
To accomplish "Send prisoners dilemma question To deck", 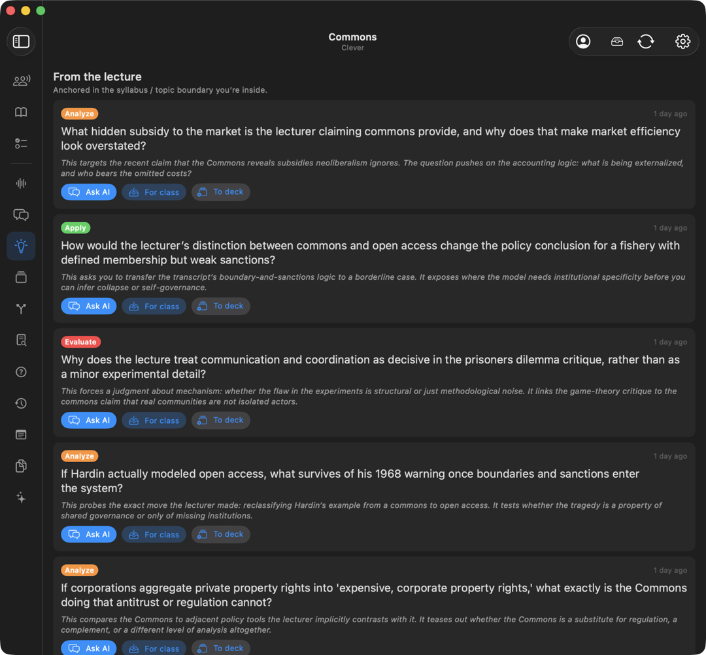I will (221, 420).
